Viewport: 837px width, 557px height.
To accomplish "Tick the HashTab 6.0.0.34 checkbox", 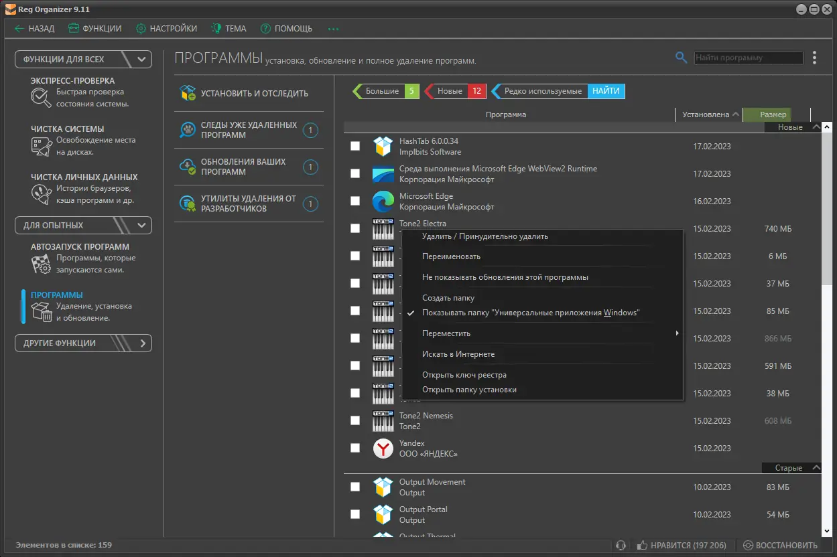I will pyautogui.click(x=355, y=146).
